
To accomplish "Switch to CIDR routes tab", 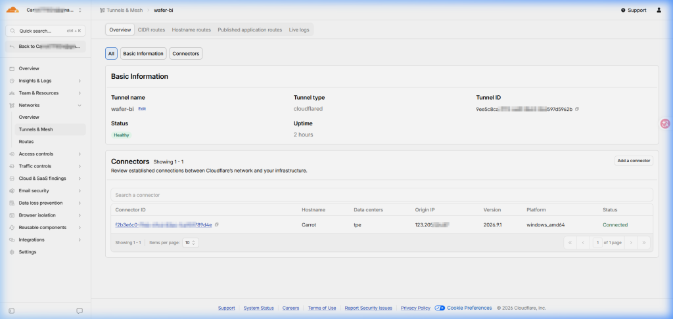I will click(152, 30).
